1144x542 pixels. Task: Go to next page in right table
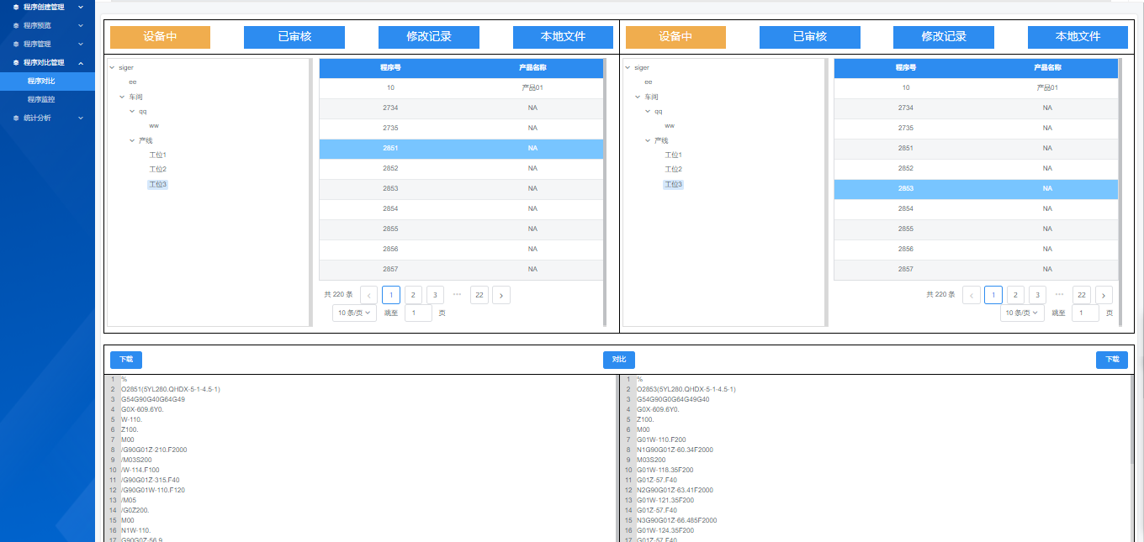point(1104,295)
